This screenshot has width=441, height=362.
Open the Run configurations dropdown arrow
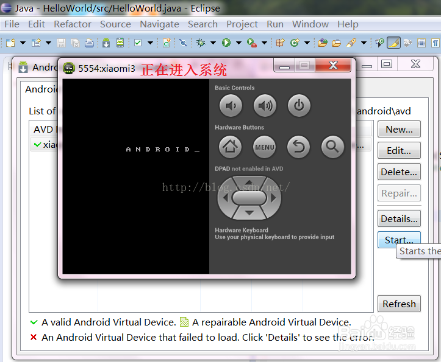[238, 43]
